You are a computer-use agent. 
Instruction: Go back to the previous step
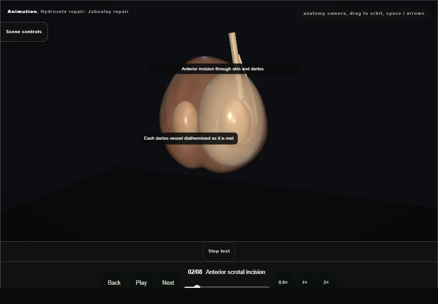[x=114, y=283]
